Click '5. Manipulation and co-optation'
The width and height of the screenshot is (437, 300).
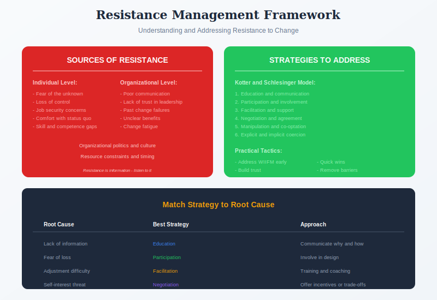270,127
